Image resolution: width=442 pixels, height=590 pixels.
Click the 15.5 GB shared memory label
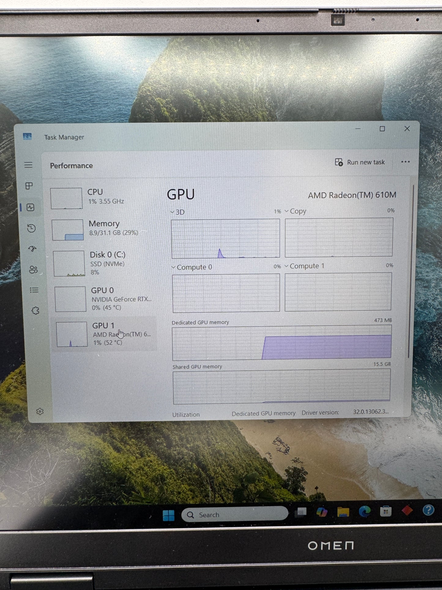point(382,364)
